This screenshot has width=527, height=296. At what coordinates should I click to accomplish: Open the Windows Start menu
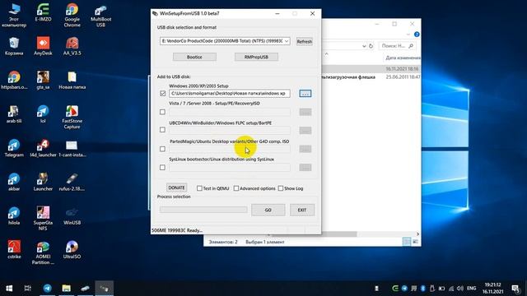pyautogui.click(x=9, y=289)
